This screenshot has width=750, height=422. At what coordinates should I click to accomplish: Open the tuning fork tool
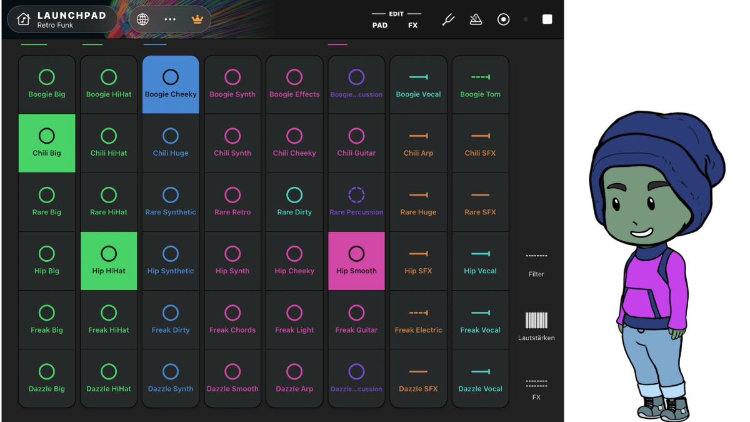448,19
